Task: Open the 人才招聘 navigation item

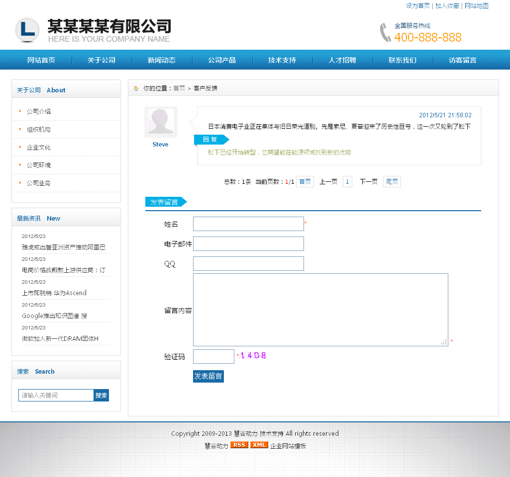Action: pos(342,60)
